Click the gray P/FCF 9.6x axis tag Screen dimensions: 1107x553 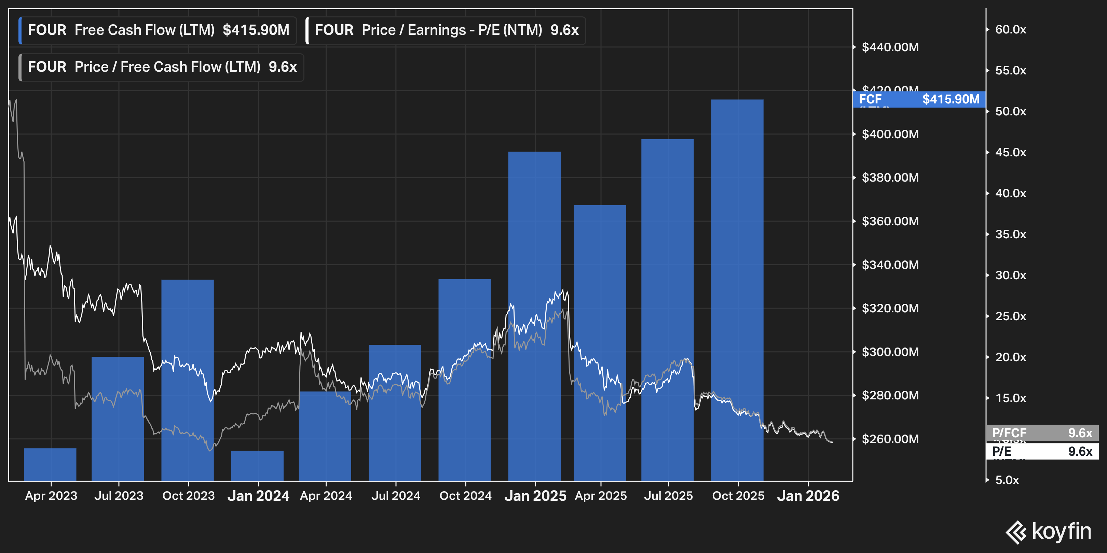tap(1042, 433)
